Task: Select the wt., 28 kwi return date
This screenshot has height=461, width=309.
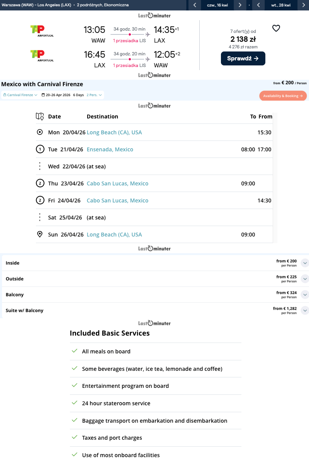Action: click(x=281, y=5)
